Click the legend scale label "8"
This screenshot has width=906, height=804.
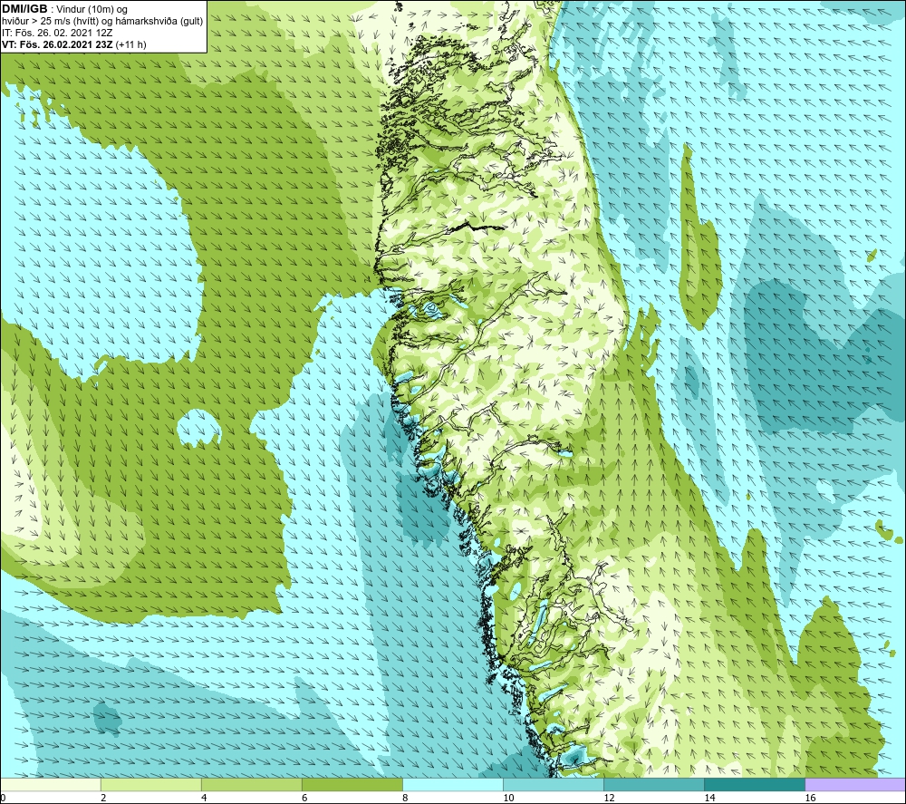[405, 799]
